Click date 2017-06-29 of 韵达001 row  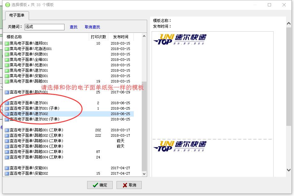click(x=120, y=92)
